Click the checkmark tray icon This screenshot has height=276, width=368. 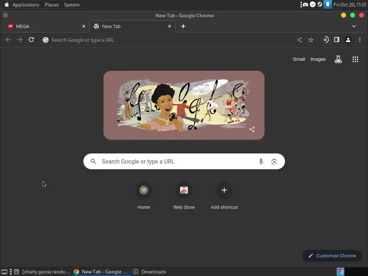click(313, 4)
